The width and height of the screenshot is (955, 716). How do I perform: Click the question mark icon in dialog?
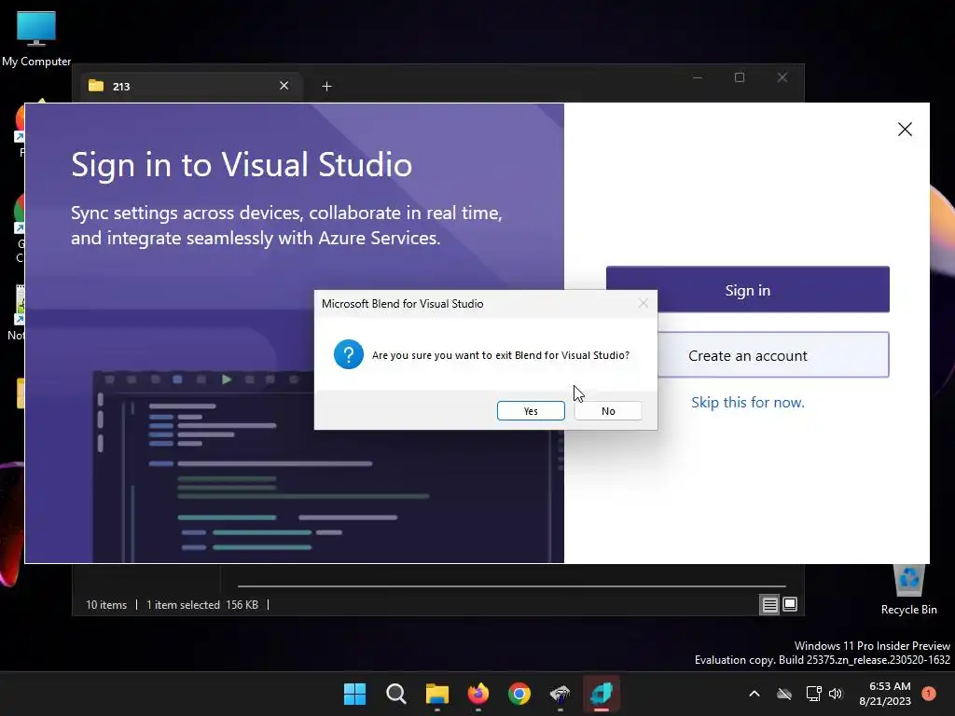[349, 354]
